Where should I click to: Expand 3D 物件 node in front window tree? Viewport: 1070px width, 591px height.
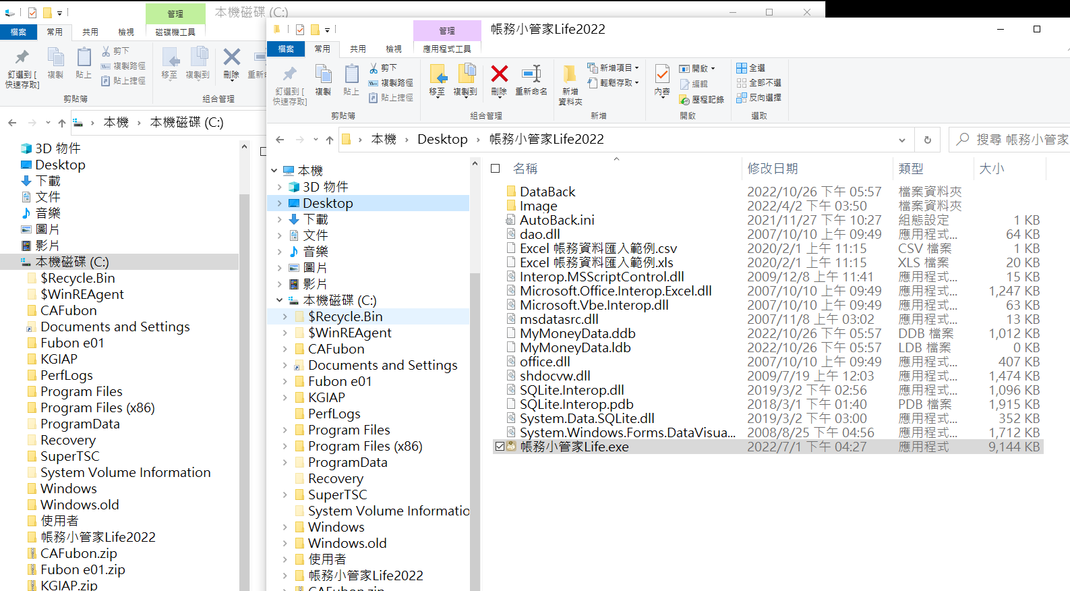click(x=280, y=187)
